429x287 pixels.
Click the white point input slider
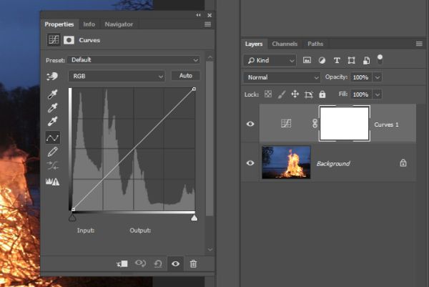coord(194,216)
